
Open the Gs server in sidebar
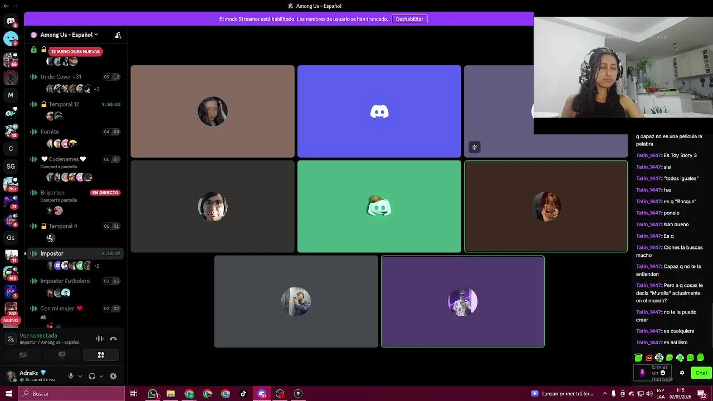tap(11, 238)
